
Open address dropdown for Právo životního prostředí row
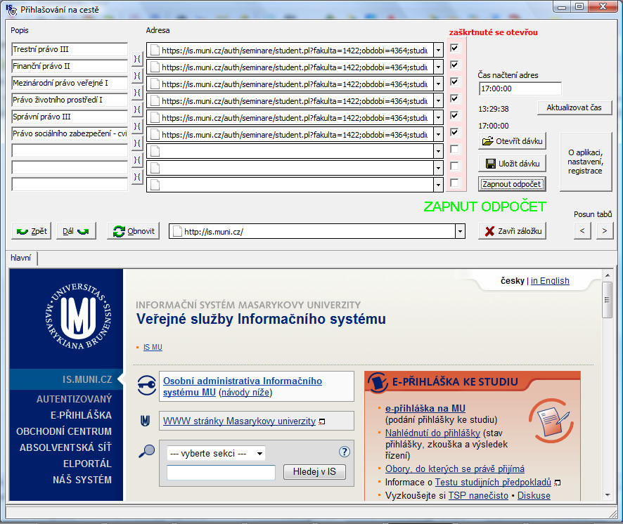(438, 101)
